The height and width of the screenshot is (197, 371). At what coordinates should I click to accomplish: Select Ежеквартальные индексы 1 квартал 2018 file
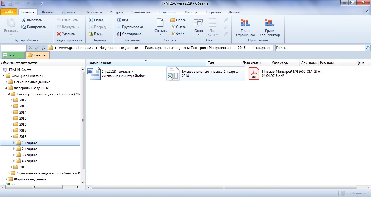coord(206,74)
